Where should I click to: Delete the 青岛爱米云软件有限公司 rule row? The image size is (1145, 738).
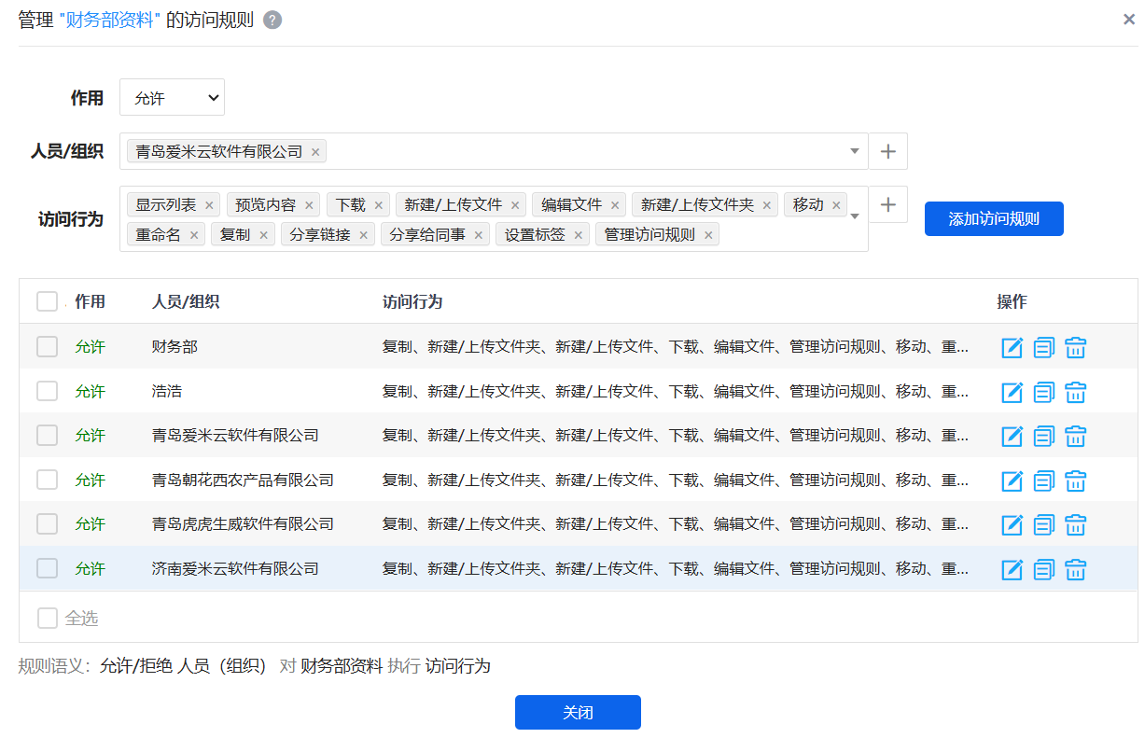click(1075, 436)
